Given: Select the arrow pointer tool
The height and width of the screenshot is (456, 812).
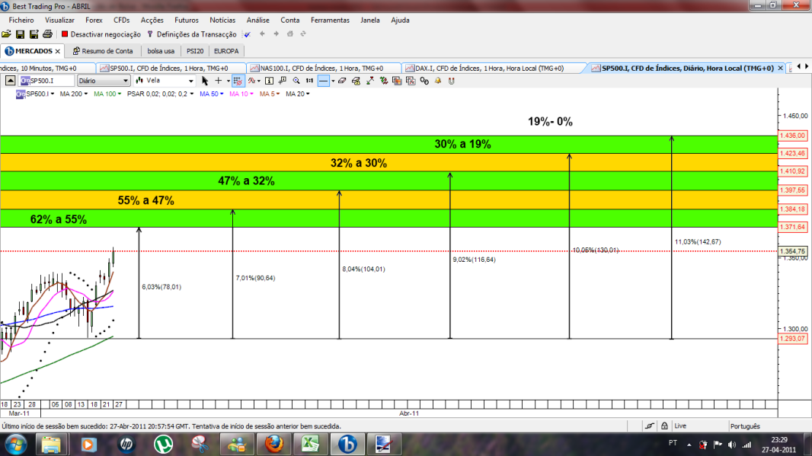Looking at the screenshot, I should [x=205, y=81].
